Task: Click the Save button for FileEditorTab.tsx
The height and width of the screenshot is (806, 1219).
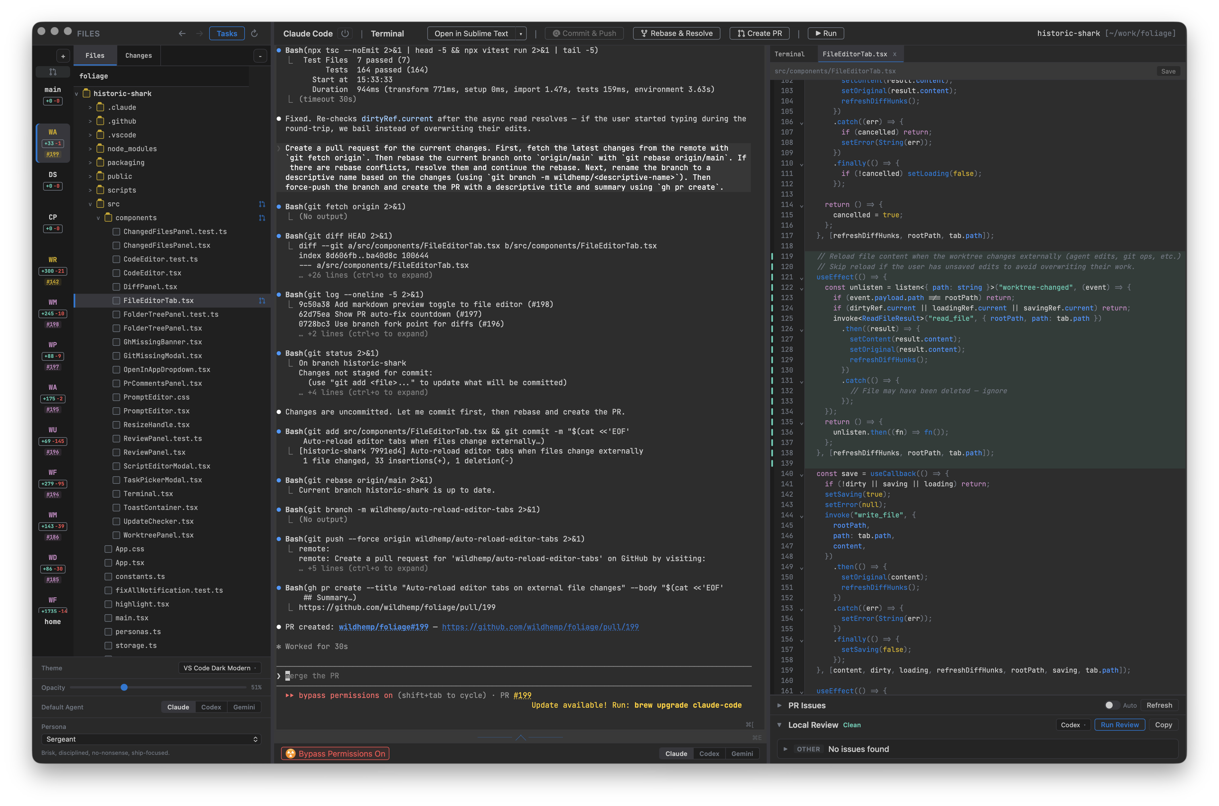Action: (1168, 72)
